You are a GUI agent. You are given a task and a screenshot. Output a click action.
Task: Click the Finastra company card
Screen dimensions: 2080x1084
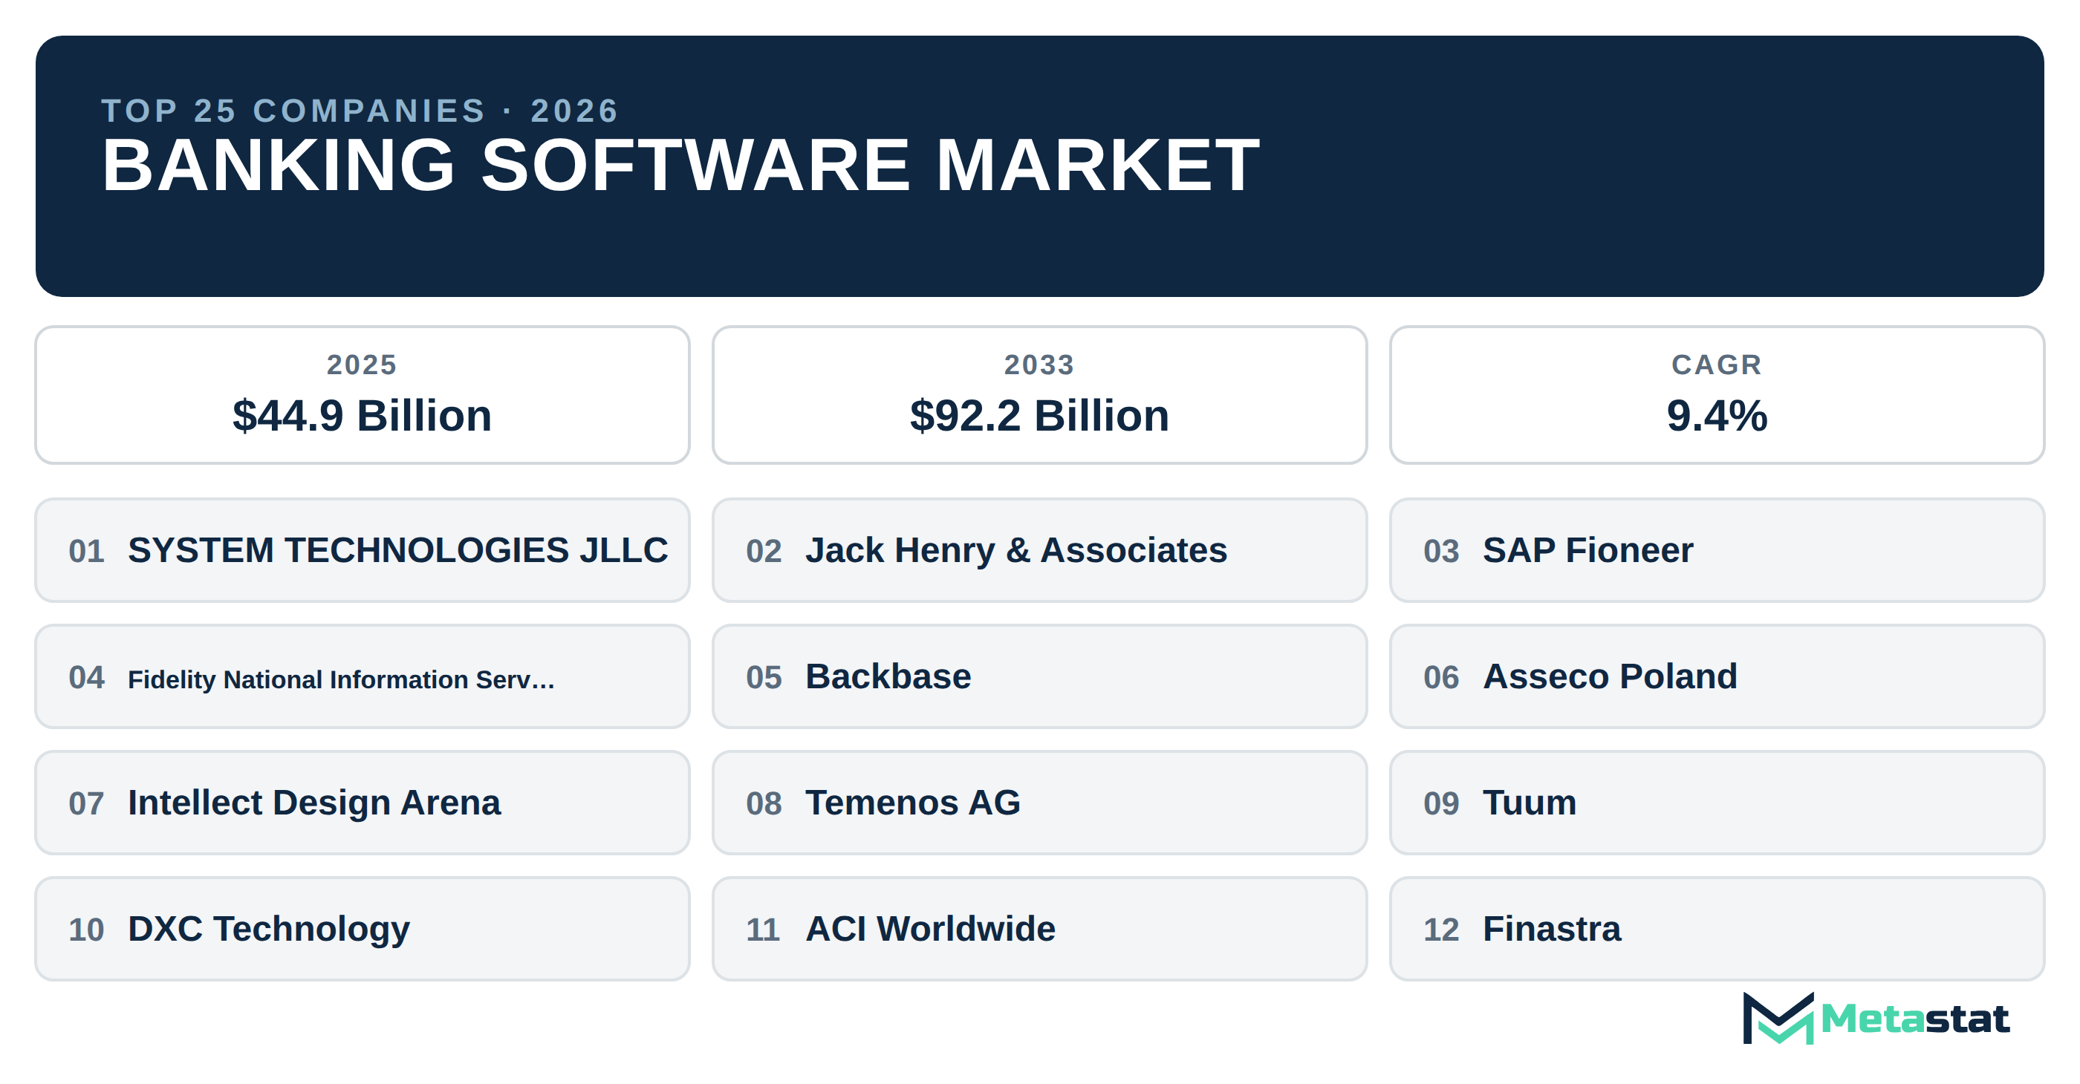[x=1717, y=929]
